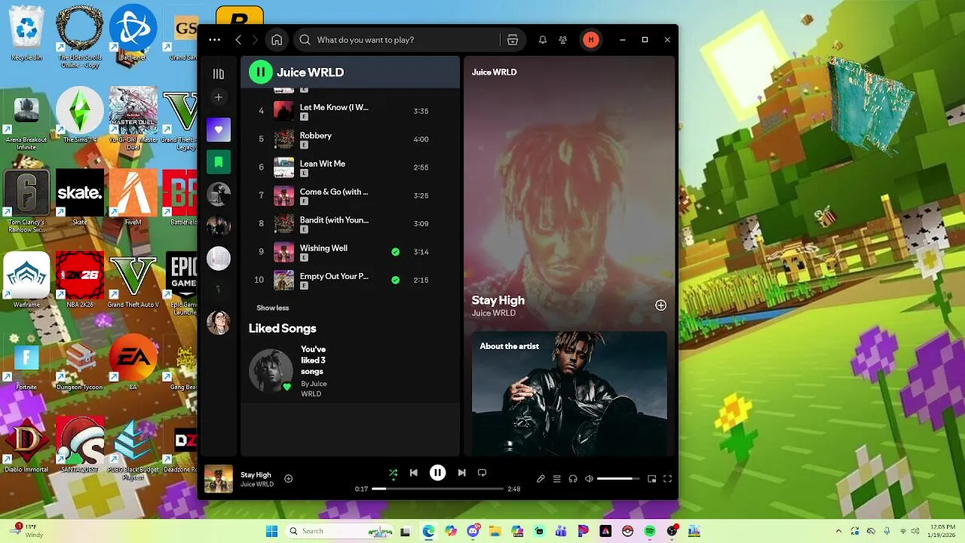
Task: Open skate. desktop shortcut
Action: click(80, 198)
